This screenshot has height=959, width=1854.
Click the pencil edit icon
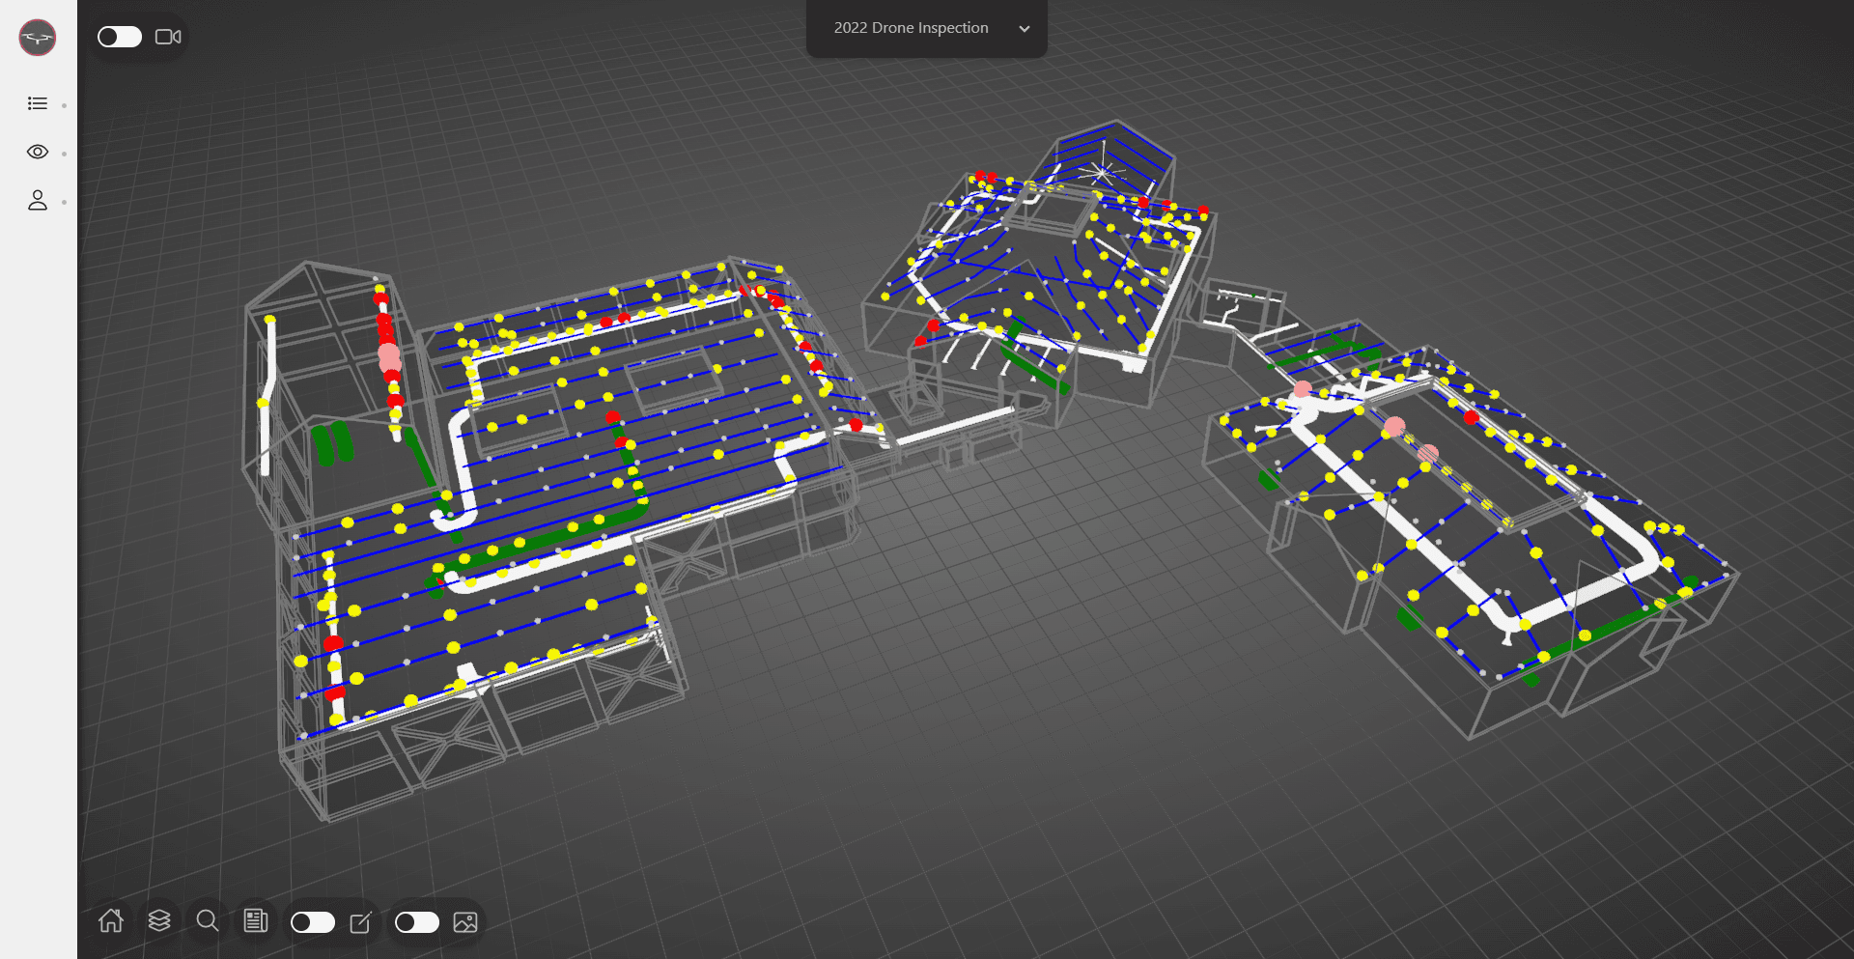(360, 922)
